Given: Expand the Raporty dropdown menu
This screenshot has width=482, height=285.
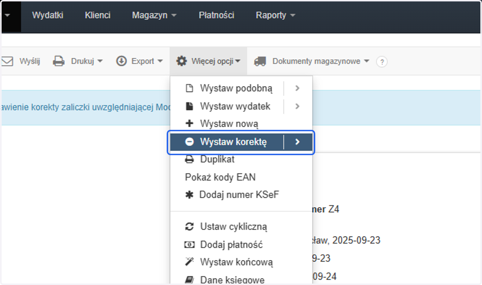Looking at the screenshot, I should click(x=276, y=15).
